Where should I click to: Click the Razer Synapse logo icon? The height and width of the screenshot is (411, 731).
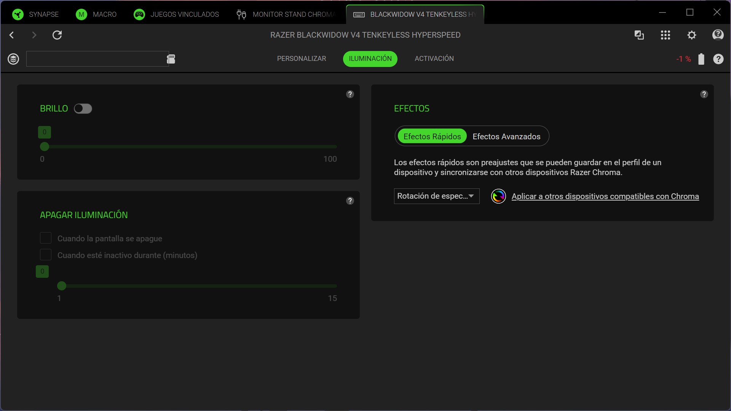[18, 14]
